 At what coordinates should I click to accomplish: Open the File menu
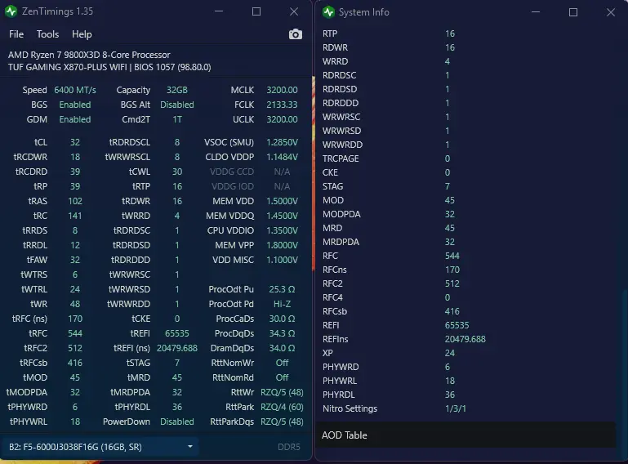tap(16, 34)
